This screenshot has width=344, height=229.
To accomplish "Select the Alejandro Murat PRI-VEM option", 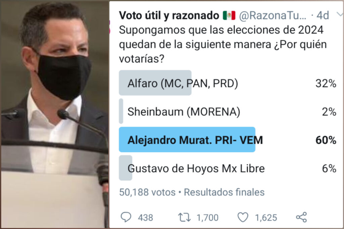I will 227,140.
